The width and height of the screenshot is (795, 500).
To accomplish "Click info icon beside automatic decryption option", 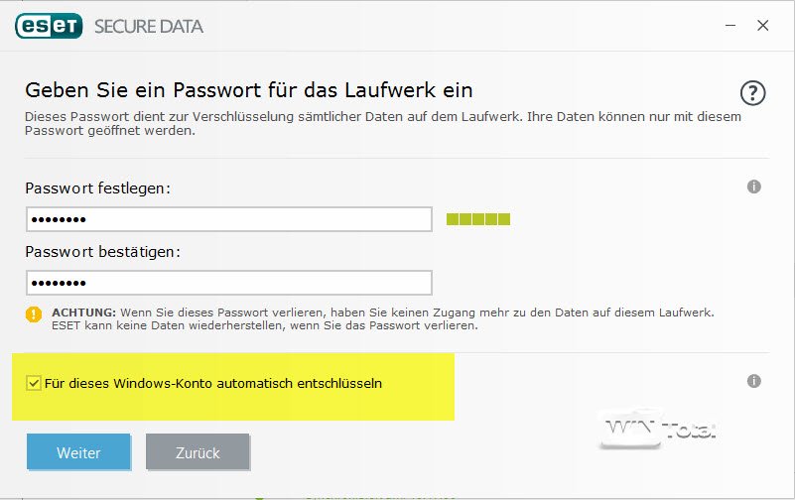I will coord(753,381).
